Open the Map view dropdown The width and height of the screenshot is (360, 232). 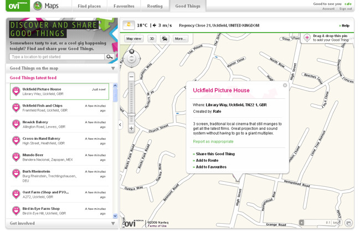coord(133,39)
